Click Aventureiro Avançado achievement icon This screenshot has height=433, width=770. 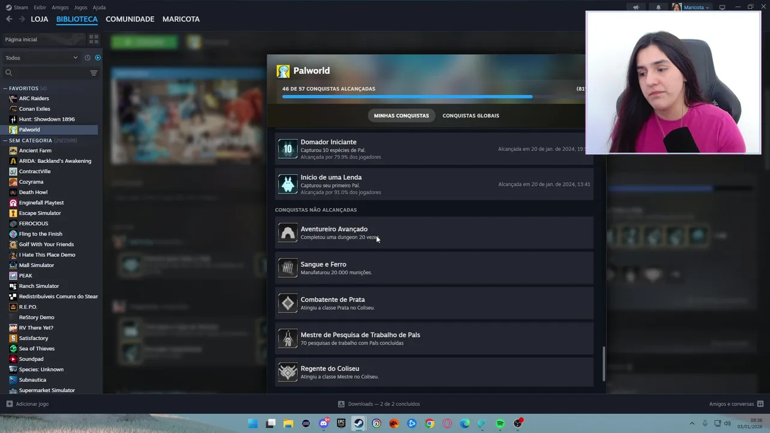288,233
